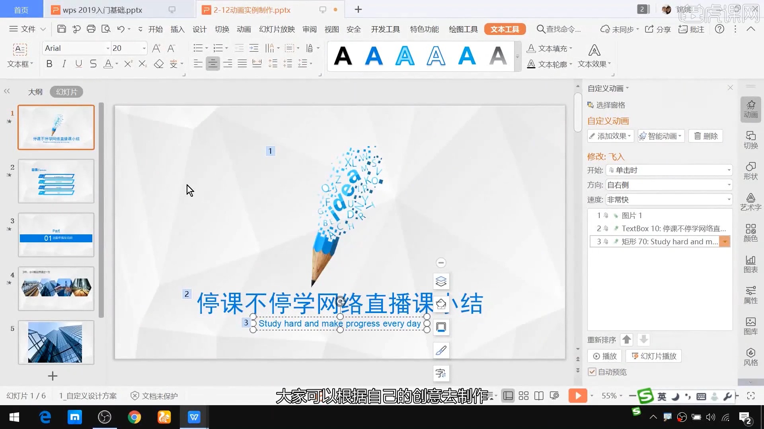The width and height of the screenshot is (764, 429).
Task: Expand the 速度 speed dropdown
Action: [x=729, y=199]
